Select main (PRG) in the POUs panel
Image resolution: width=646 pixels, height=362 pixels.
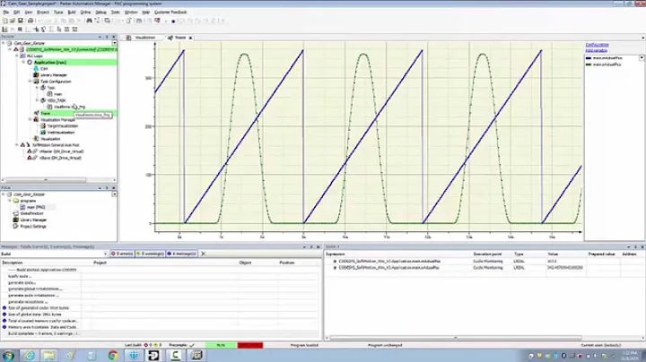(x=36, y=207)
